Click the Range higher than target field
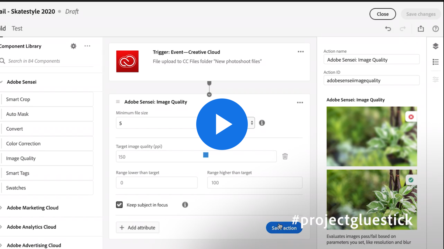The width and height of the screenshot is (444, 249). [x=255, y=183]
